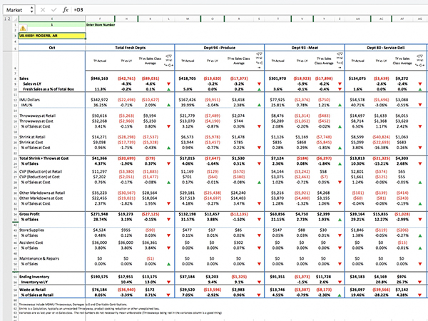The height and width of the screenshot is (321, 428).
Task: Click red down arrow in Service Deli IMU % row
Action: click(420, 105)
